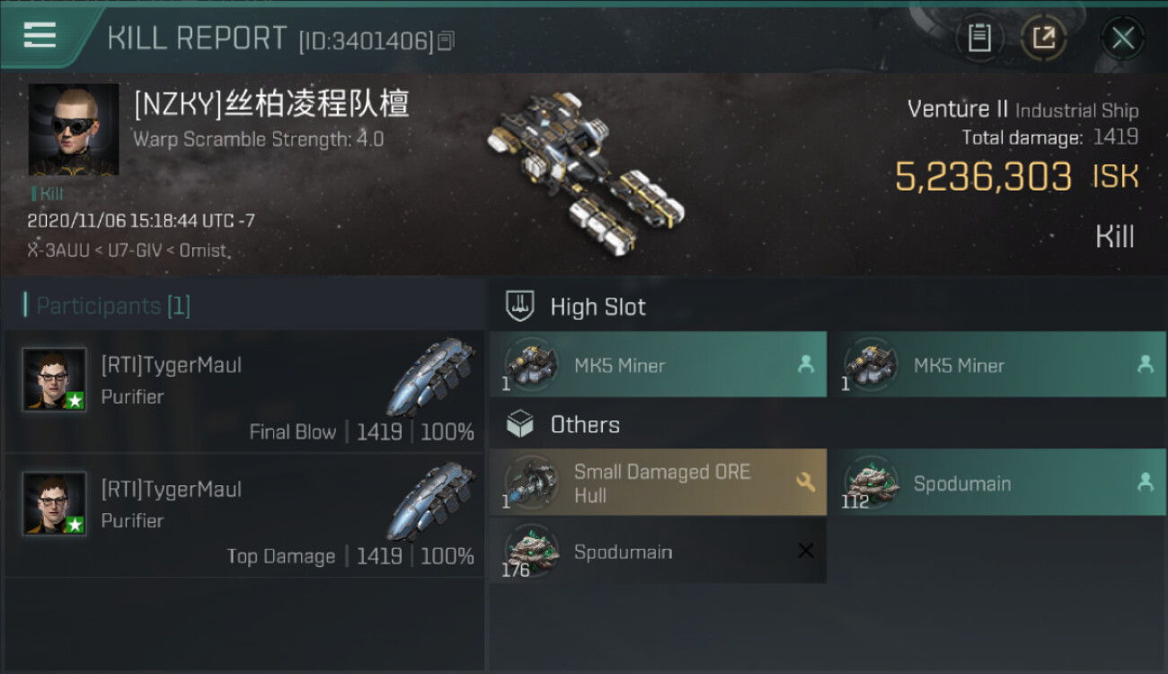Click wrench icon on ORE Hull item
The height and width of the screenshot is (674, 1168).
(x=805, y=483)
